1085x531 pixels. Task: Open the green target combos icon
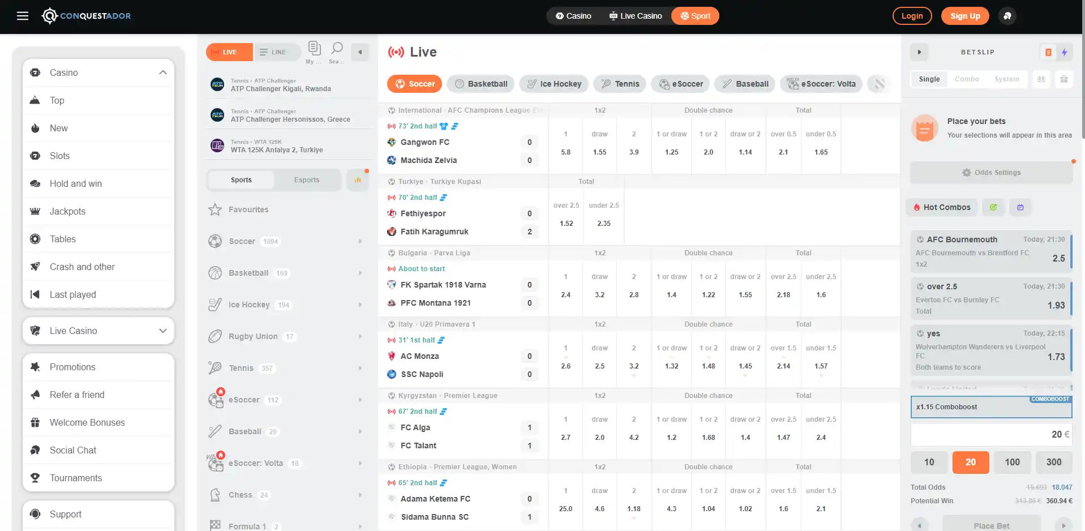[x=993, y=207]
